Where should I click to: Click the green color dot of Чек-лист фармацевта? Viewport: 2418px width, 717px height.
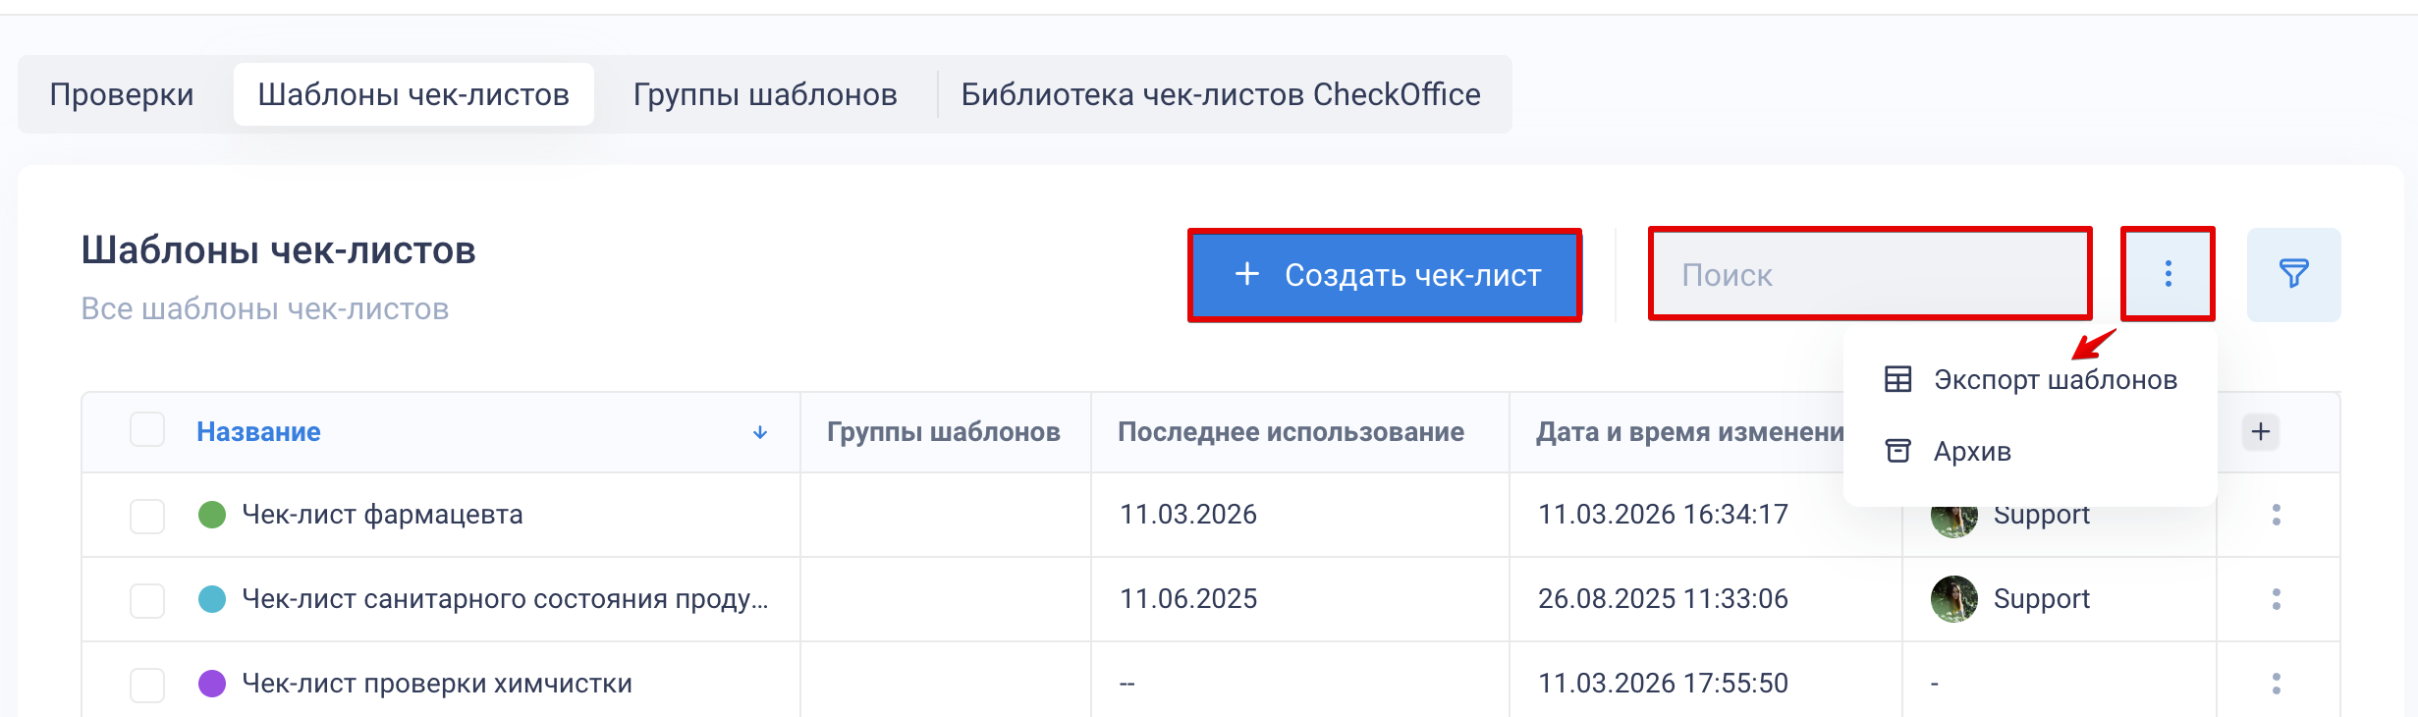coord(212,515)
